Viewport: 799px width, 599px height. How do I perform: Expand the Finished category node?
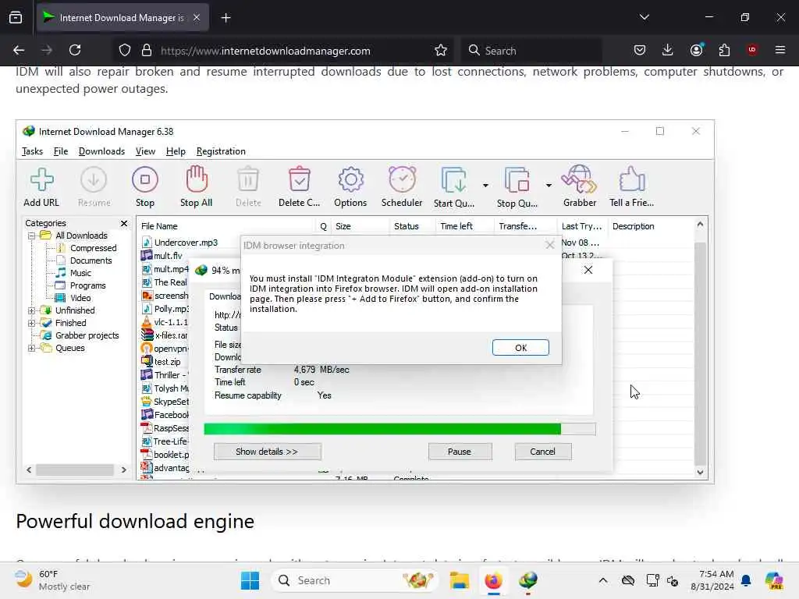[31, 323]
